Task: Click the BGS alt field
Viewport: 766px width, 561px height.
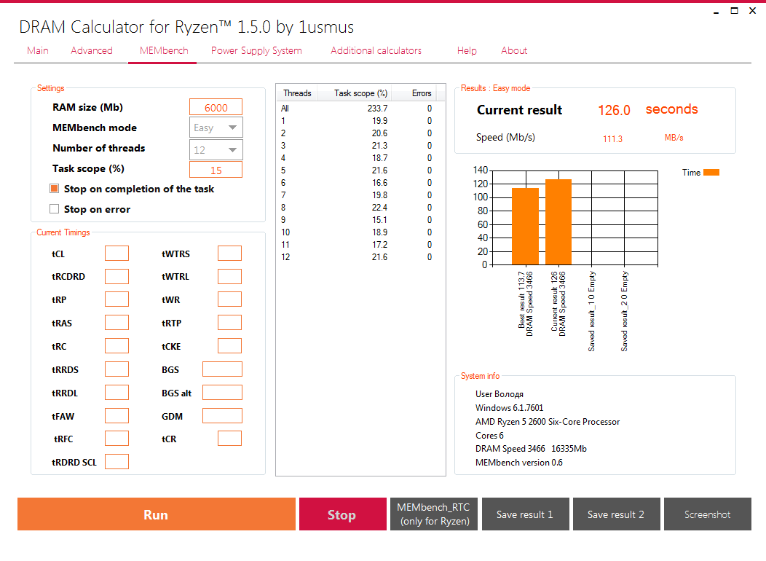Action: (222, 393)
